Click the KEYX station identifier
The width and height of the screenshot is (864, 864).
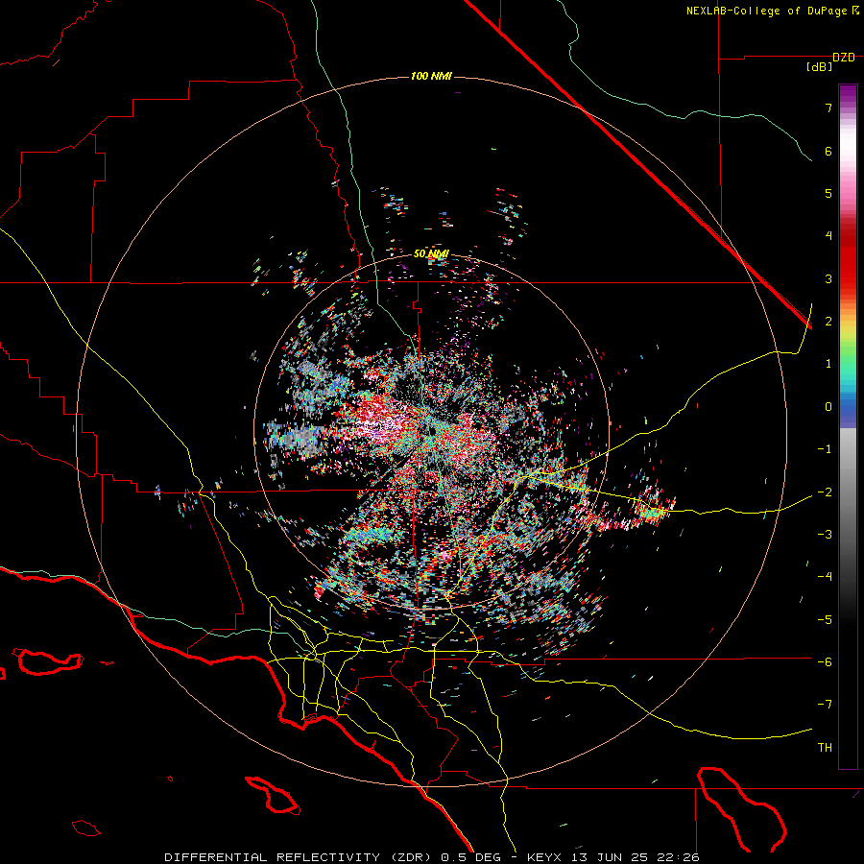click(544, 857)
